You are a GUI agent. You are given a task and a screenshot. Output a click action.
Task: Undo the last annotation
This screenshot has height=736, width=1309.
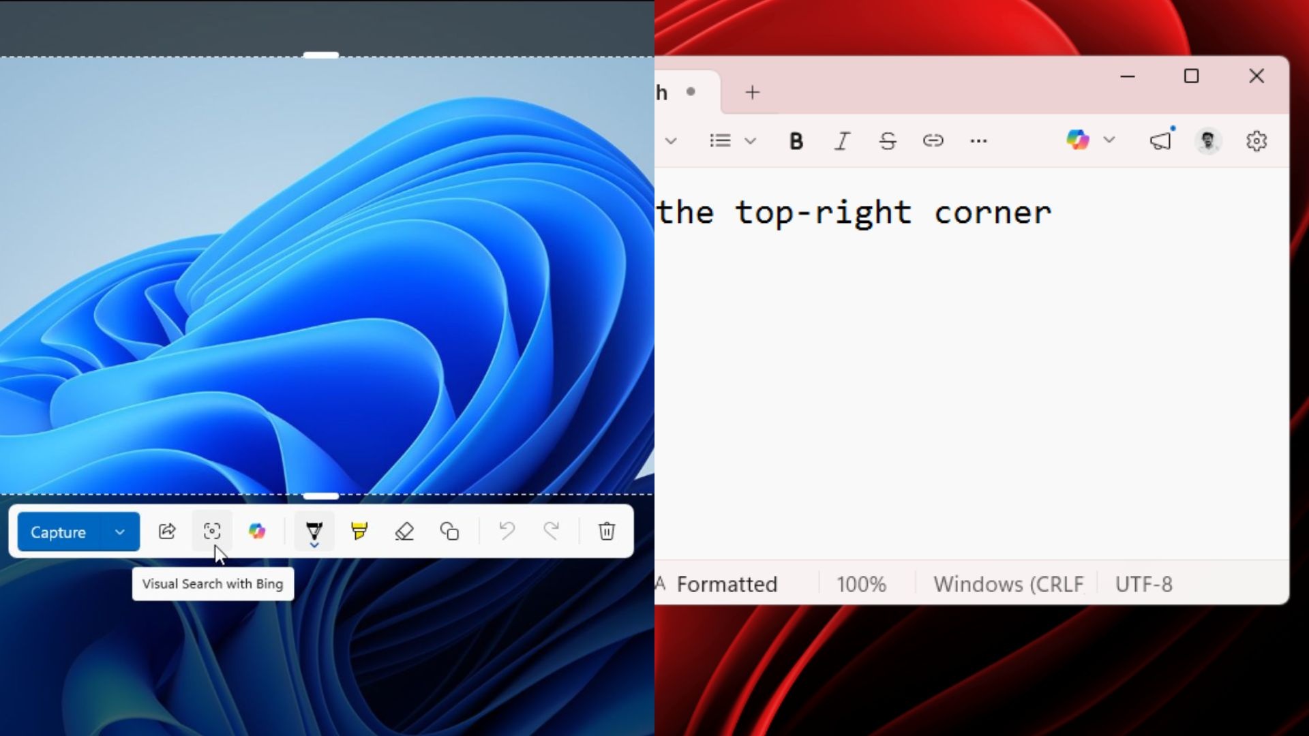click(506, 532)
